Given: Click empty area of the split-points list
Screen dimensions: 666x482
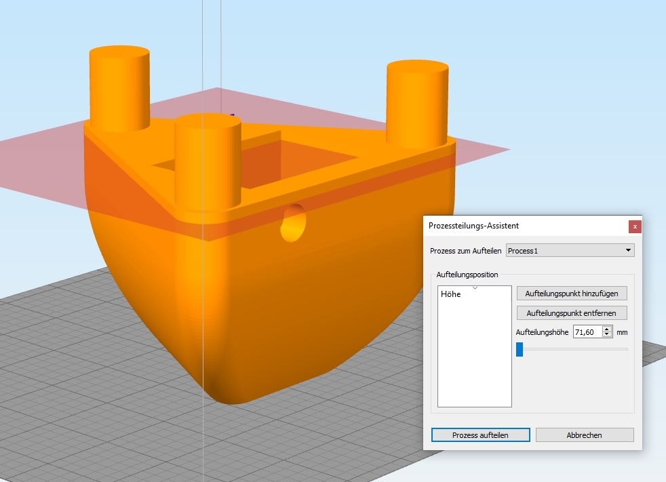Looking at the screenshot, I should pos(474,359).
